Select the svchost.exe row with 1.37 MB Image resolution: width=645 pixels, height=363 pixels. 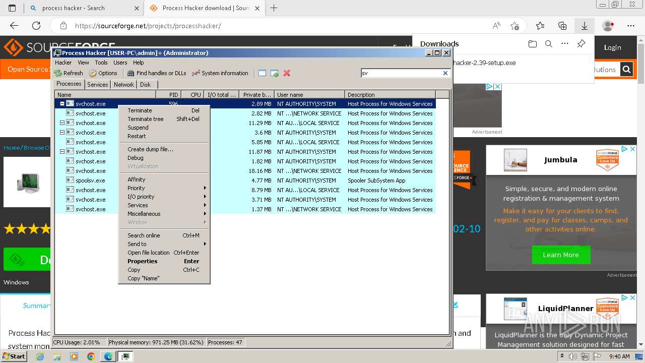pyautogui.click(x=245, y=209)
